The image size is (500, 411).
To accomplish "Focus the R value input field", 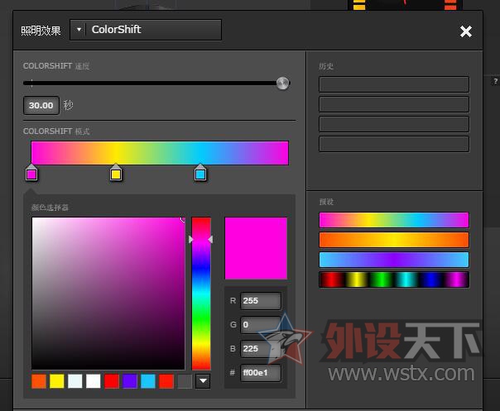I will point(260,301).
